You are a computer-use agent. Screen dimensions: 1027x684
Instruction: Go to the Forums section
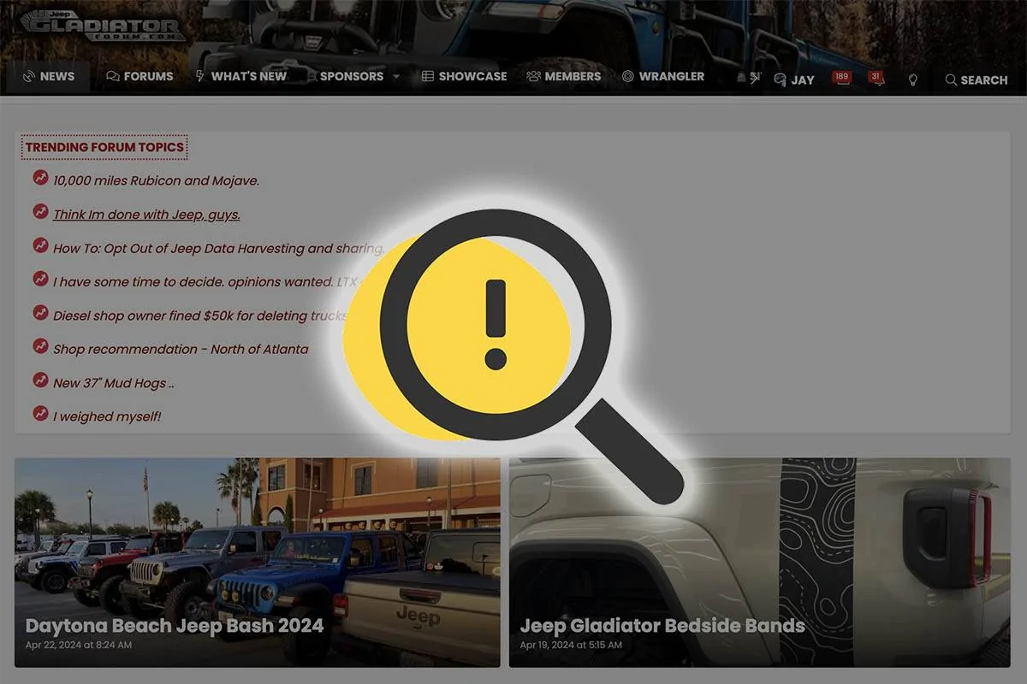140,76
